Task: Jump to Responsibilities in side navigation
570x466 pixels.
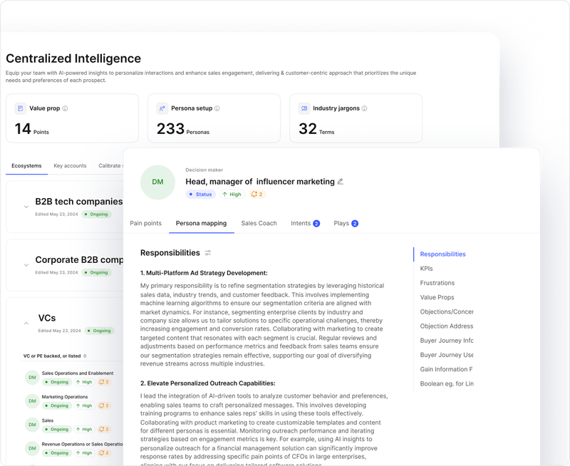Action: (442, 254)
